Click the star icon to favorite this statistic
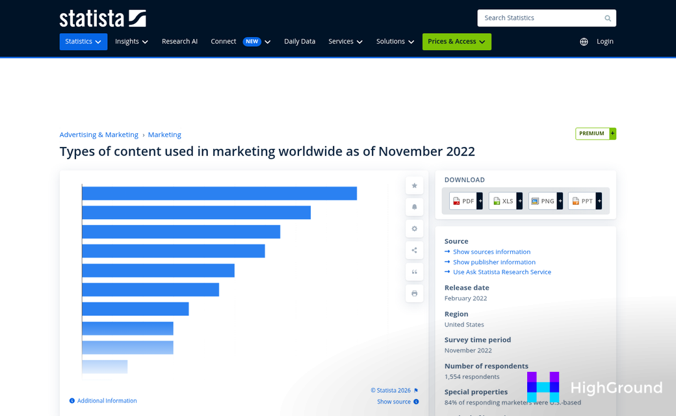 pyautogui.click(x=414, y=185)
